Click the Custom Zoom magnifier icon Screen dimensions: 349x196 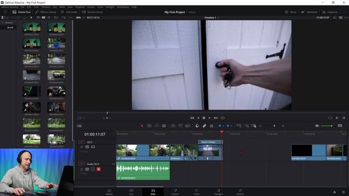pos(254,126)
